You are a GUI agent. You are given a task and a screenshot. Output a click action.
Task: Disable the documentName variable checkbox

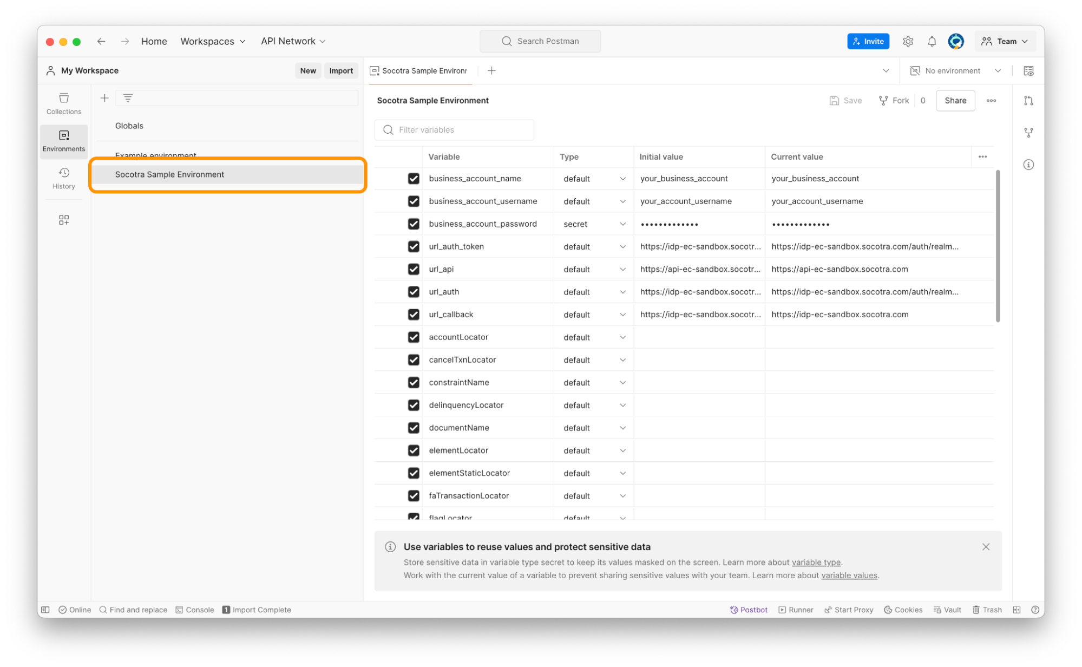point(414,428)
